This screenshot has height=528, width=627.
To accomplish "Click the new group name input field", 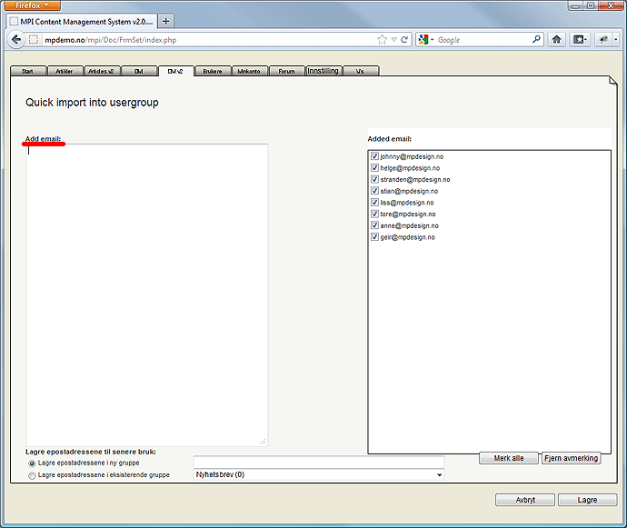I will coord(319,462).
